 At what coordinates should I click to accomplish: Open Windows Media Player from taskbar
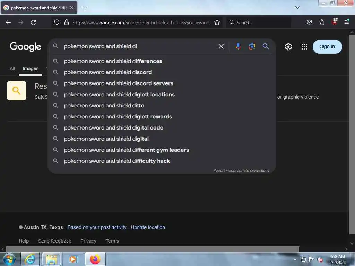(73, 259)
